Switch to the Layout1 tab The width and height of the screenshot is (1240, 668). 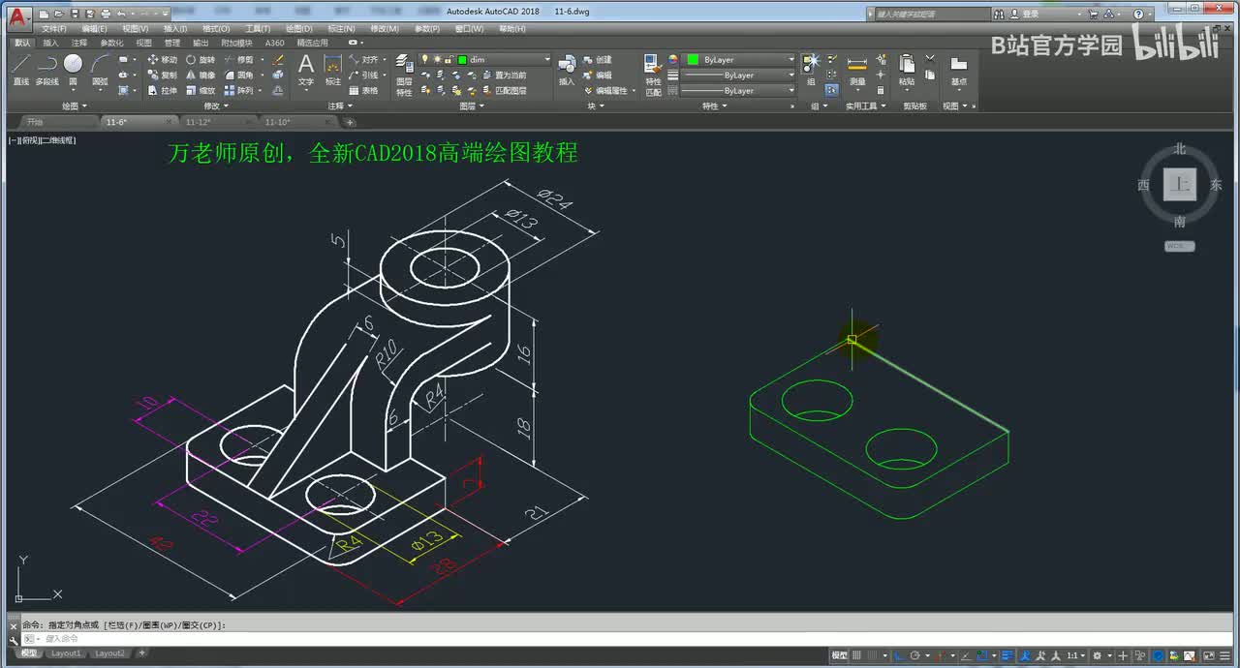click(67, 653)
